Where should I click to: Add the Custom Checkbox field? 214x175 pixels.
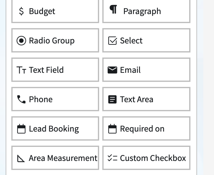click(x=146, y=158)
